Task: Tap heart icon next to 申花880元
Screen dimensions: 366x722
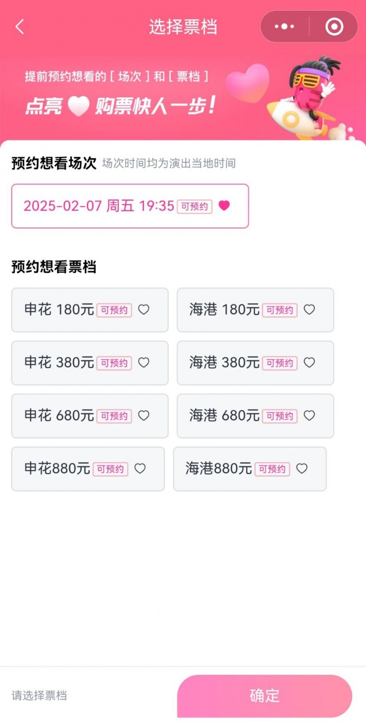Action: coord(140,469)
